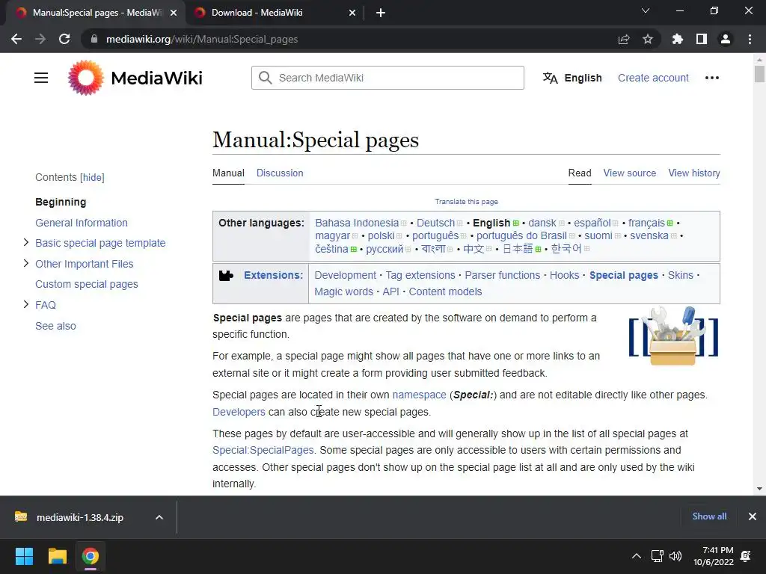Screen dimensions: 766x574
Task: Jump to Custom special pages section
Action: coord(87,284)
